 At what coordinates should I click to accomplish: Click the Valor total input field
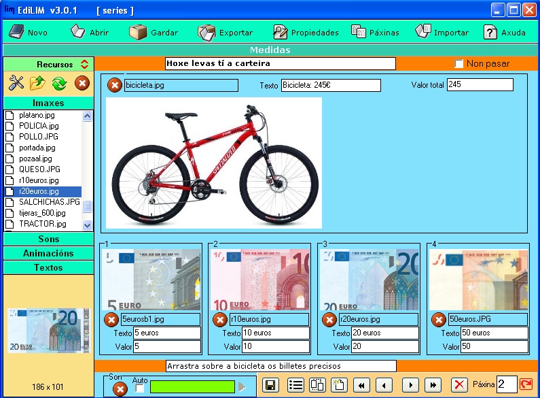point(480,85)
